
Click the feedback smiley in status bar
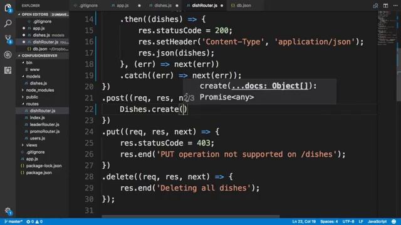click(x=394, y=221)
